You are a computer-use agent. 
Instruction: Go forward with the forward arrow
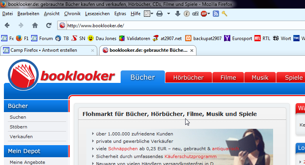point(21,25)
